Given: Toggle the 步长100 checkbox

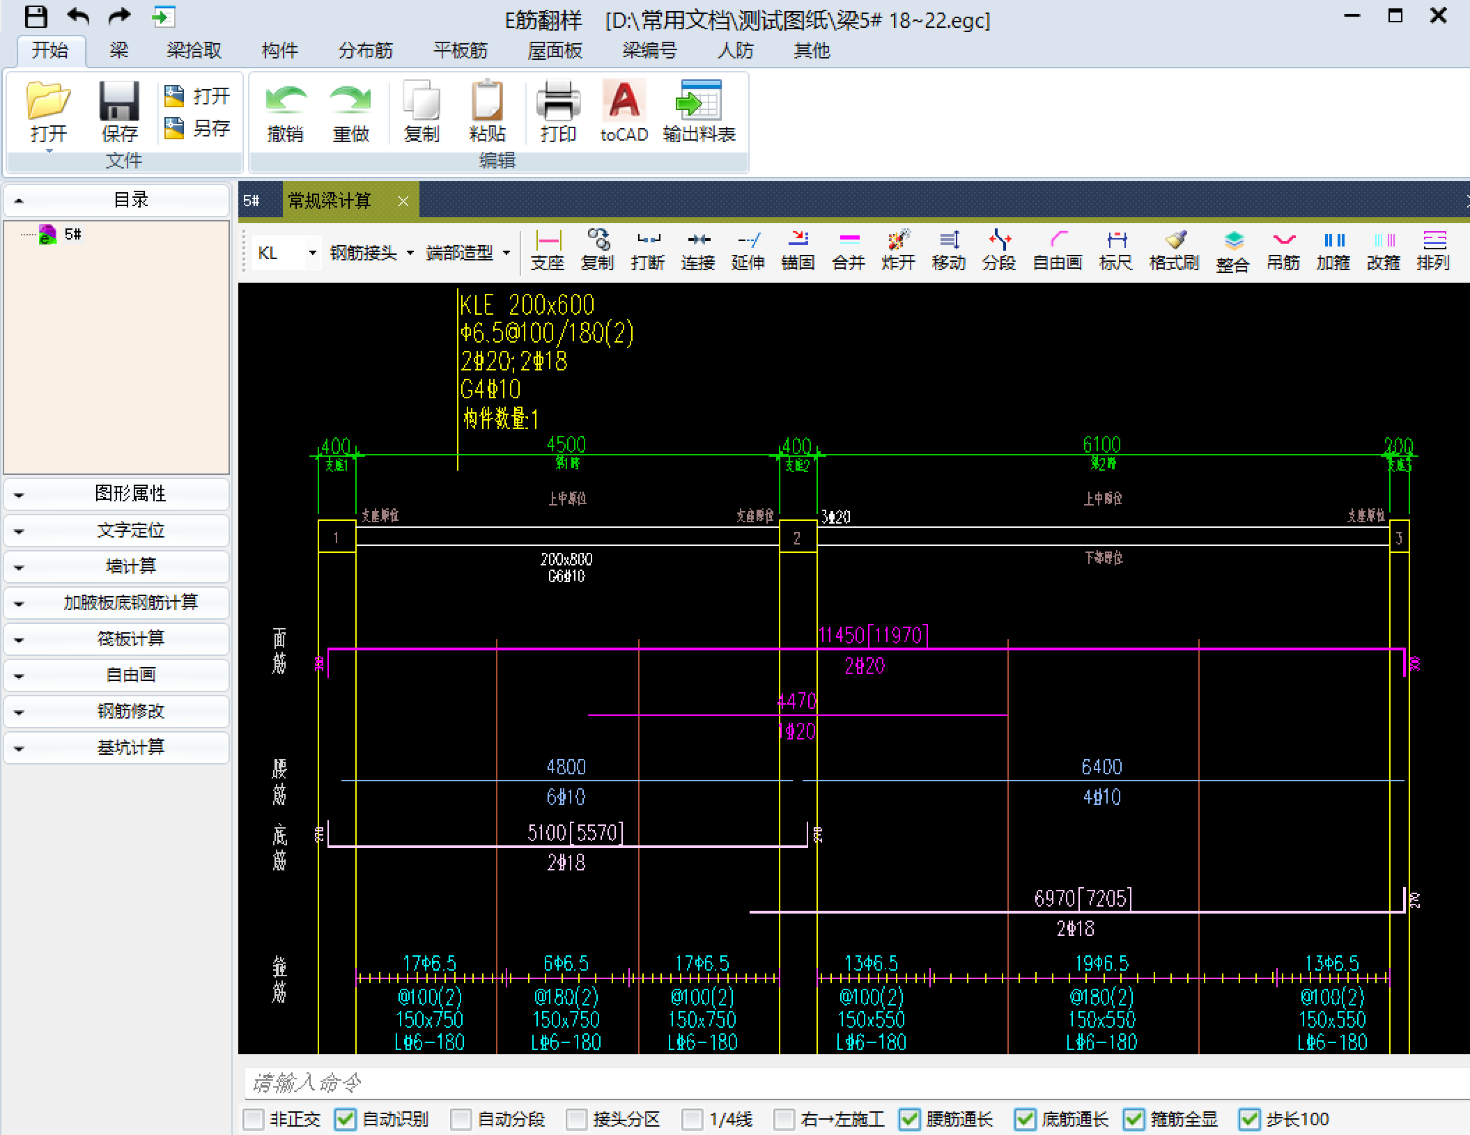Looking at the screenshot, I should click(1249, 1119).
